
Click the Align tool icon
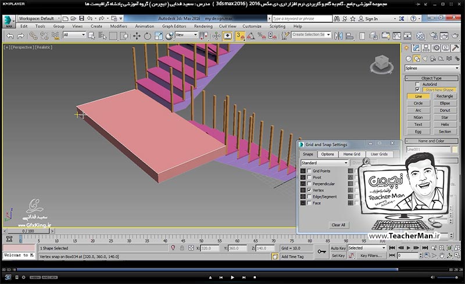tap(349, 36)
